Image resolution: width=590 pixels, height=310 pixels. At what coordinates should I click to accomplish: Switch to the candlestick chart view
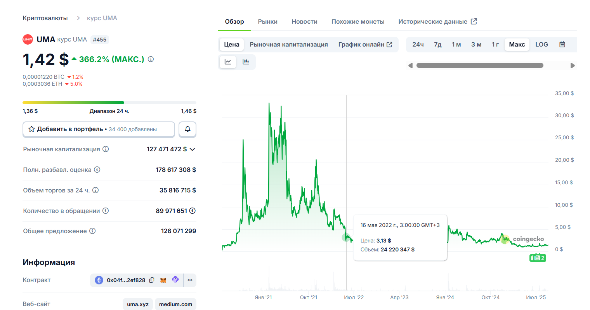click(246, 62)
